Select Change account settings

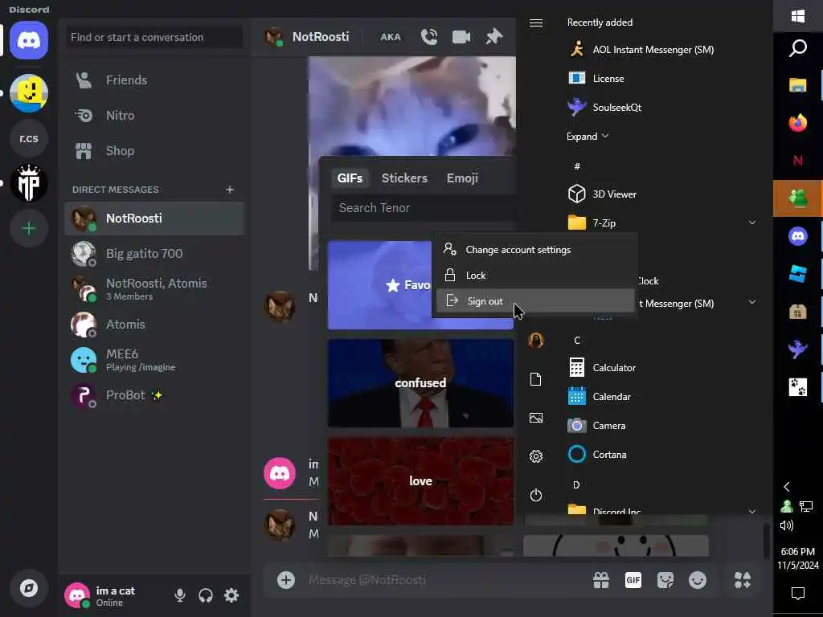534,250
